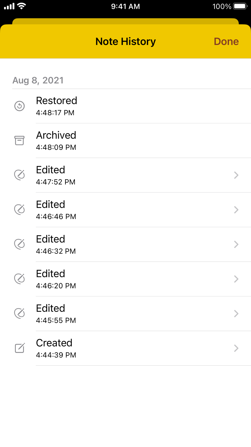Tap the pencil icon for 4:47:52 PM edit
Image resolution: width=251 pixels, height=447 pixels.
pyautogui.click(x=19, y=175)
